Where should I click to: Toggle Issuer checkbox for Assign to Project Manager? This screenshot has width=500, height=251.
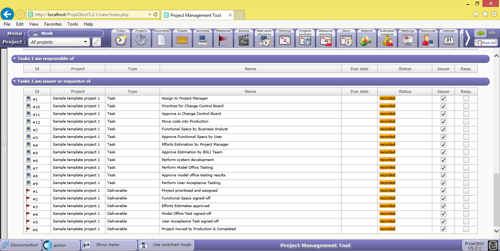coord(443,99)
